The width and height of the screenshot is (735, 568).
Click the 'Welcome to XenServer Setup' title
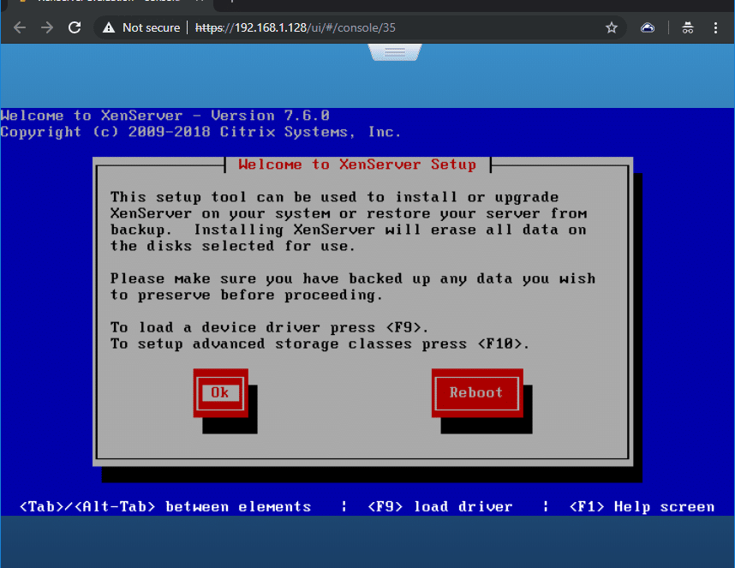click(x=357, y=164)
